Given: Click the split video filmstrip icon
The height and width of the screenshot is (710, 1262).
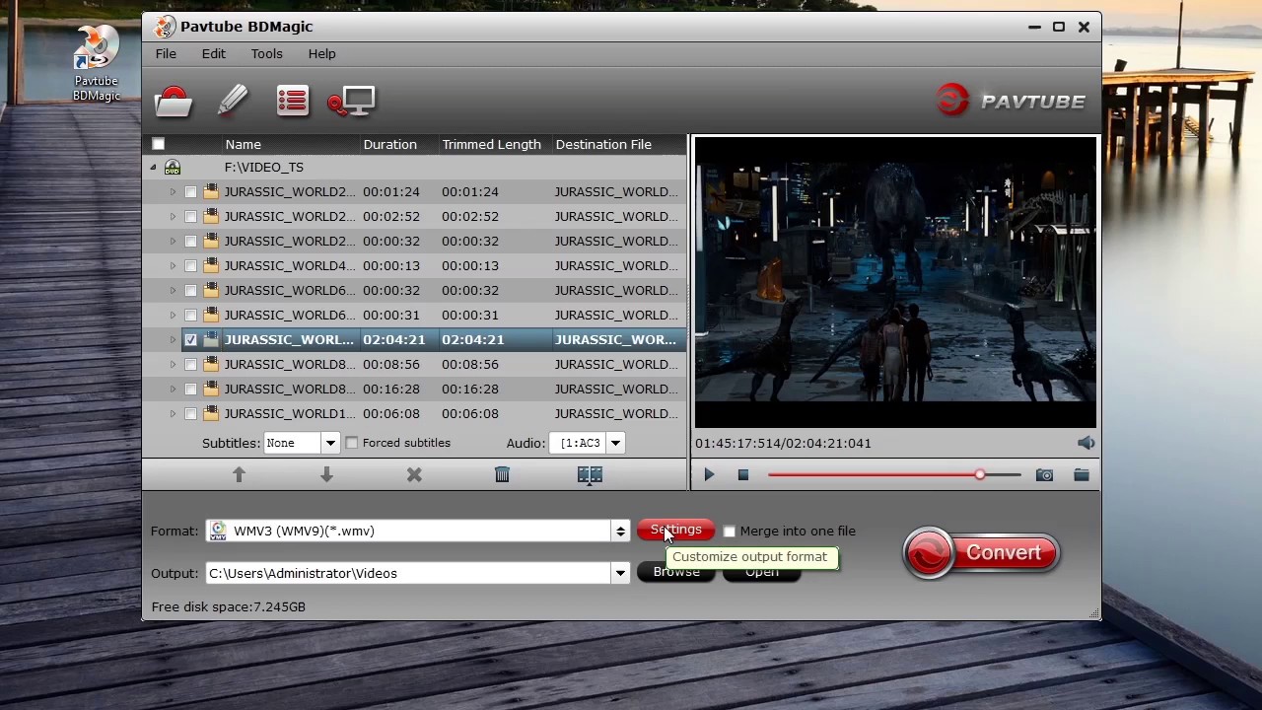Looking at the screenshot, I should coord(590,474).
